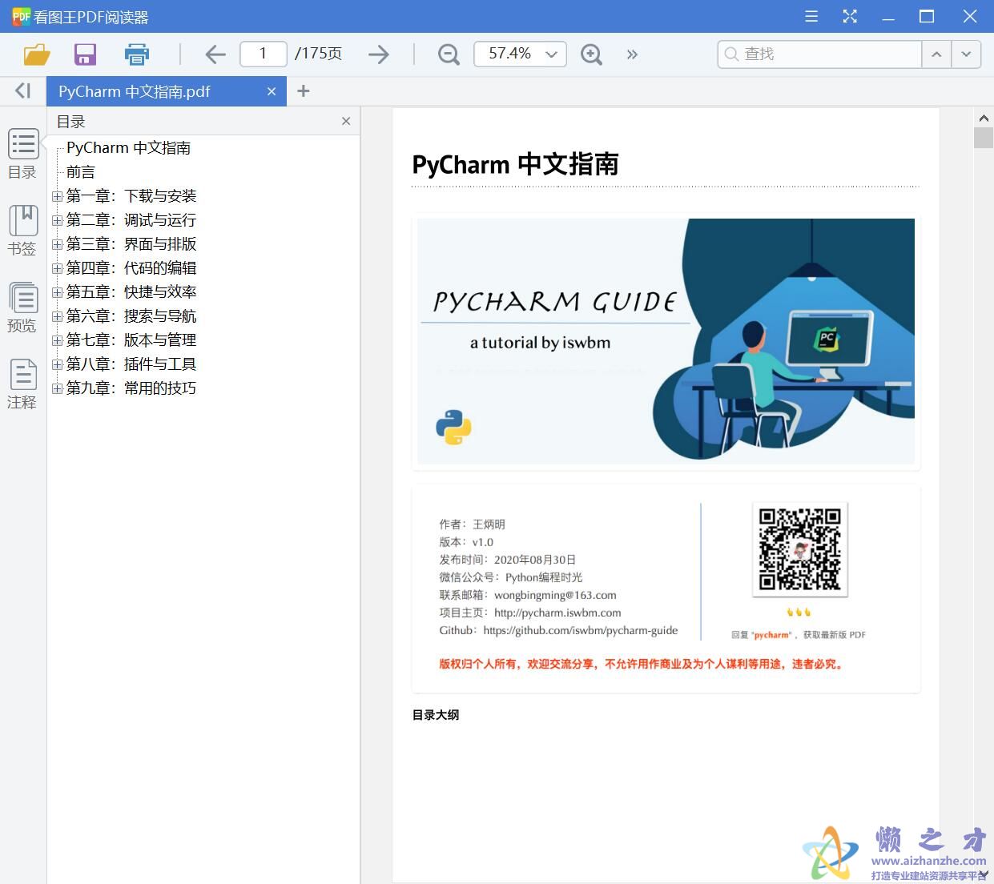
Task: Zoom out using the magnifier minus icon
Action: 448,54
